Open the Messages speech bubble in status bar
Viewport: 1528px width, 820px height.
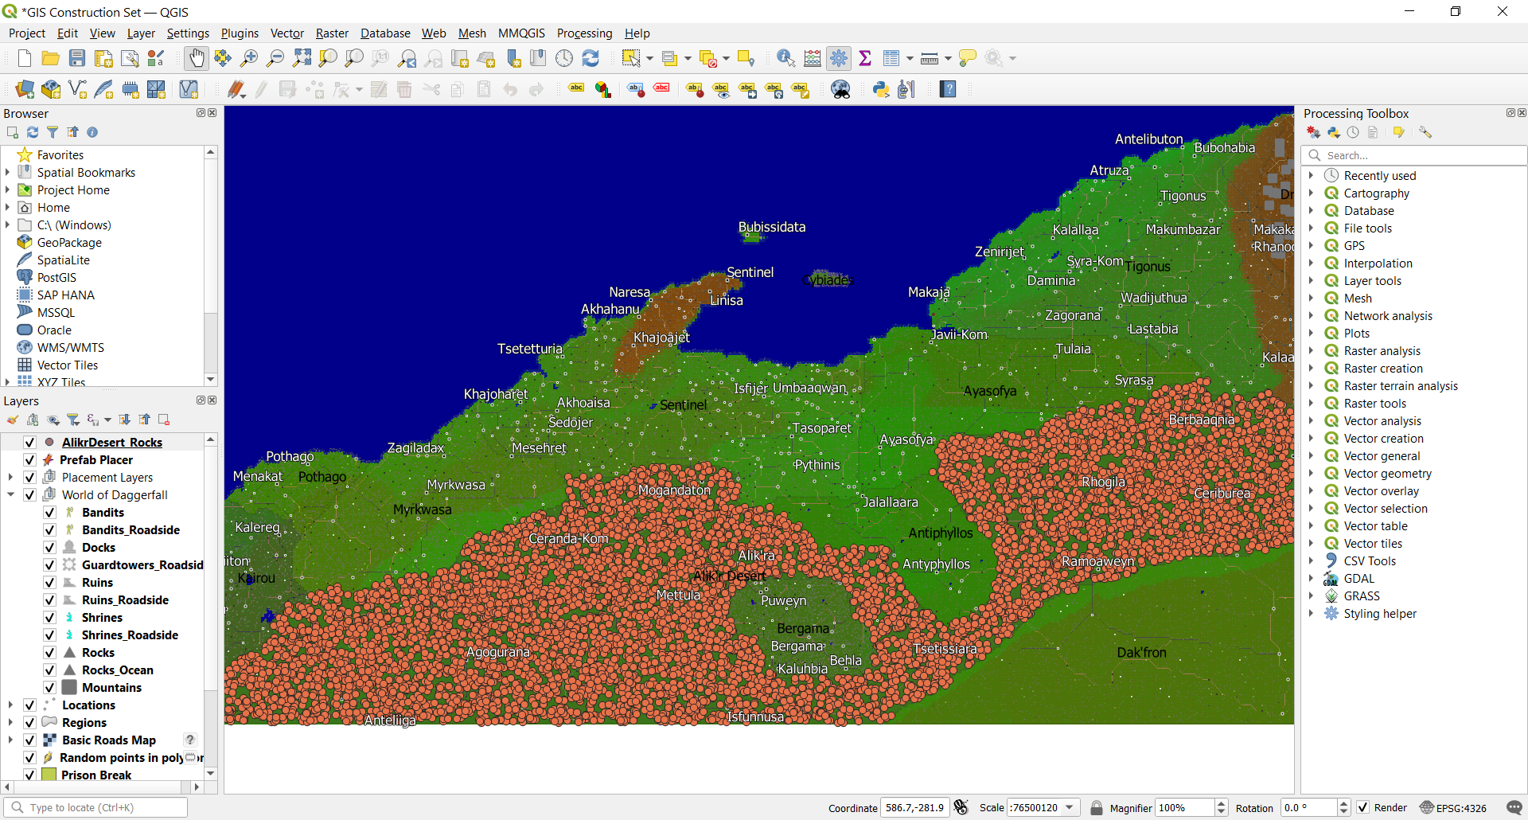pos(1514,807)
